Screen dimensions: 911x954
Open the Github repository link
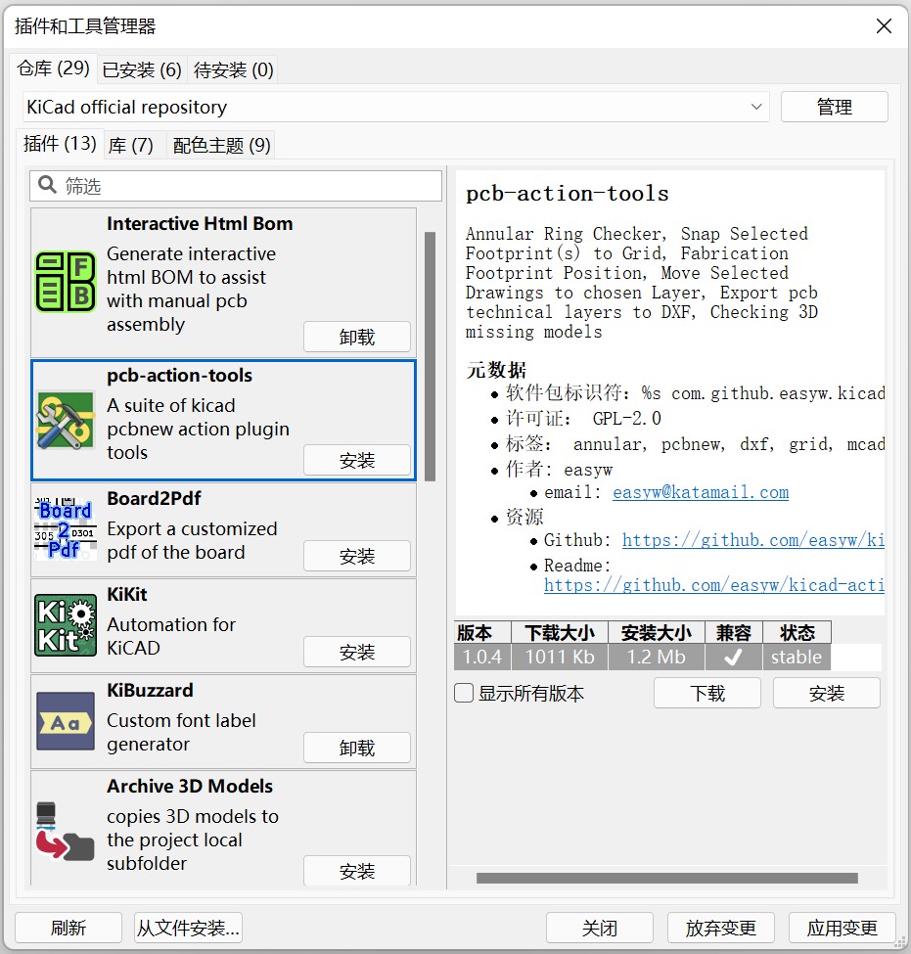coord(753,540)
